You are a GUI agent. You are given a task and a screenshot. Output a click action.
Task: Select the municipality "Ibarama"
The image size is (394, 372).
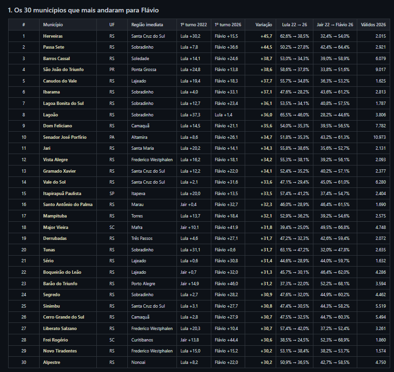click(51, 92)
